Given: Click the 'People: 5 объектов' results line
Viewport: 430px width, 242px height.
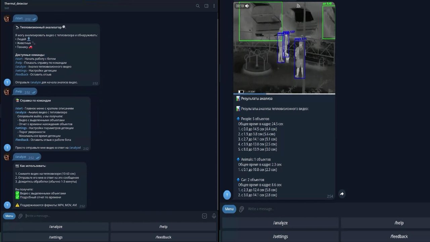Looking at the screenshot, I should click(255, 119).
